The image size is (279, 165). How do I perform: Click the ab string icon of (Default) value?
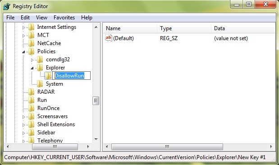108,38
